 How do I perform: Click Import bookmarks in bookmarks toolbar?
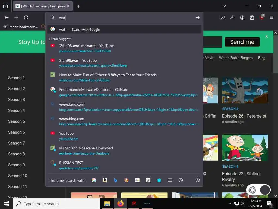pos(21,27)
